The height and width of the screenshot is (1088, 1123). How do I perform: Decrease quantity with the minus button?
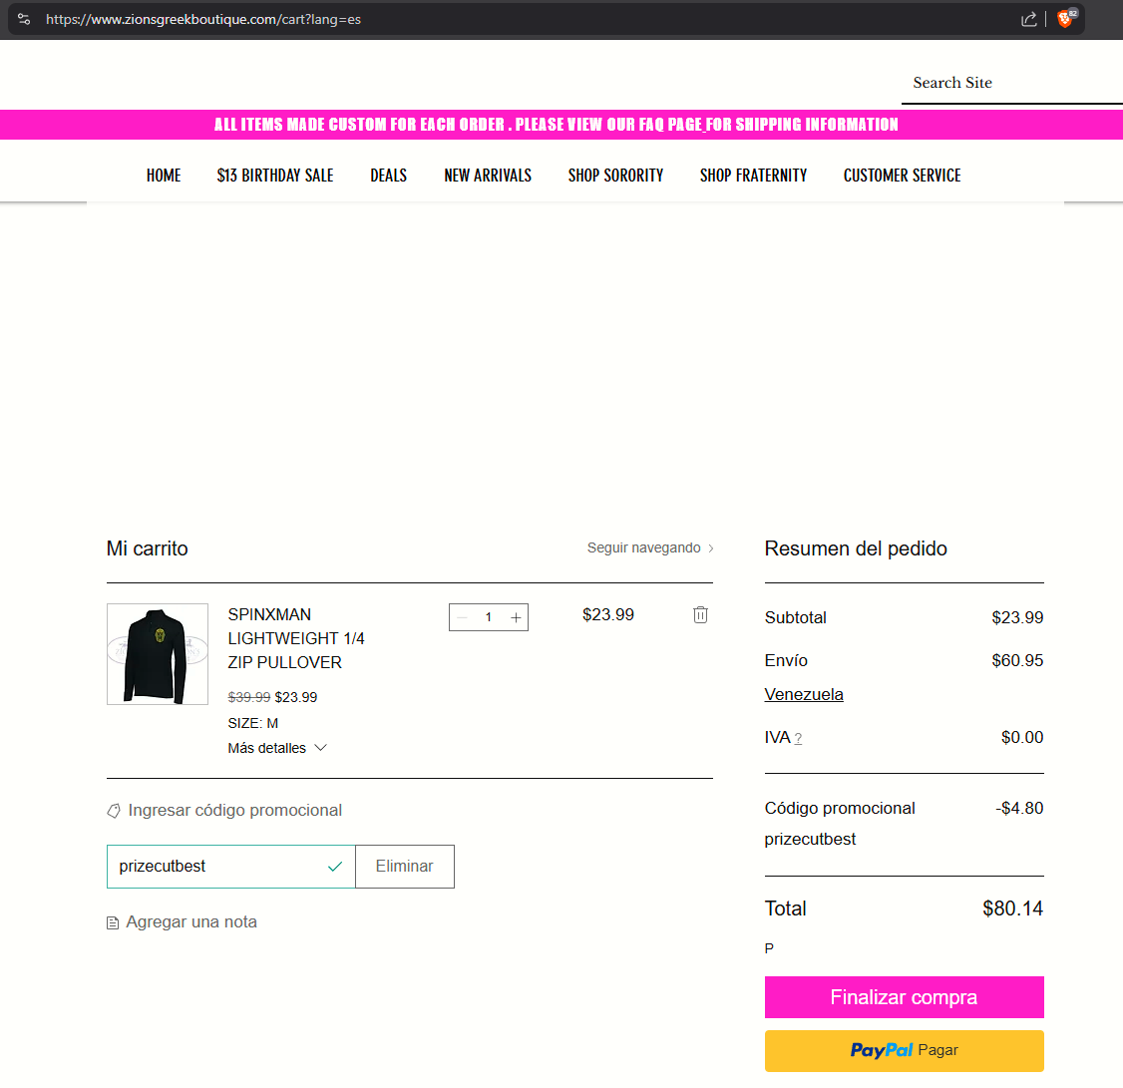tap(463, 617)
